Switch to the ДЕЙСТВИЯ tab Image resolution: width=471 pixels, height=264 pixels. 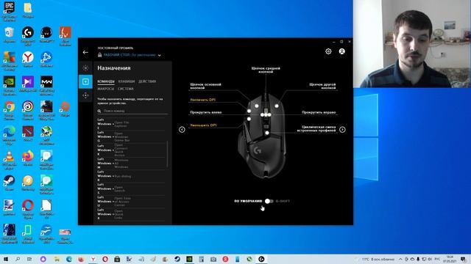coord(147,81)
